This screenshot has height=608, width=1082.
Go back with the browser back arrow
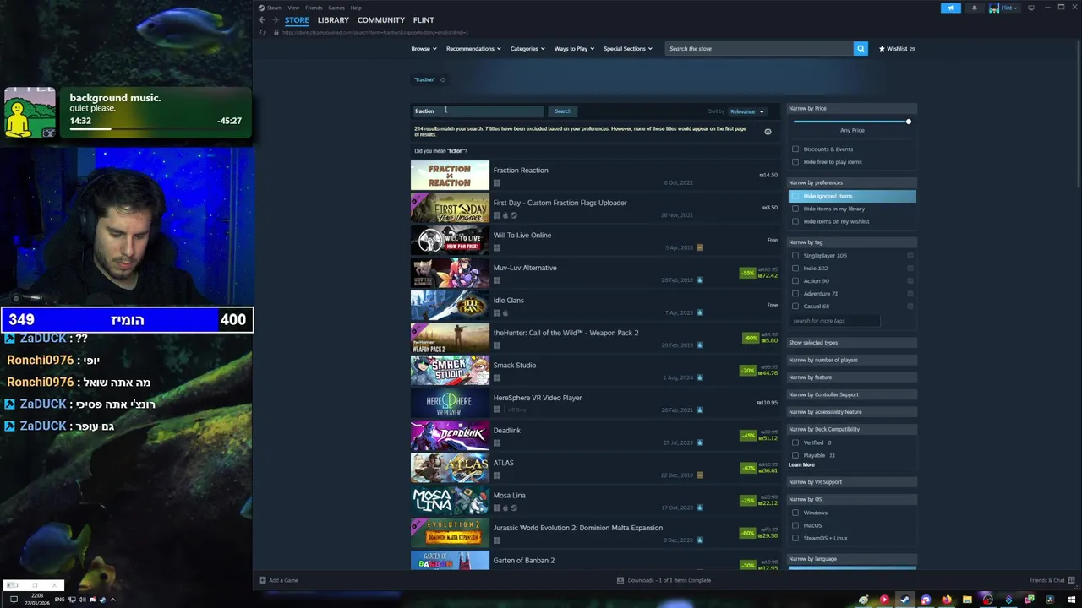[x=262, y=20]
